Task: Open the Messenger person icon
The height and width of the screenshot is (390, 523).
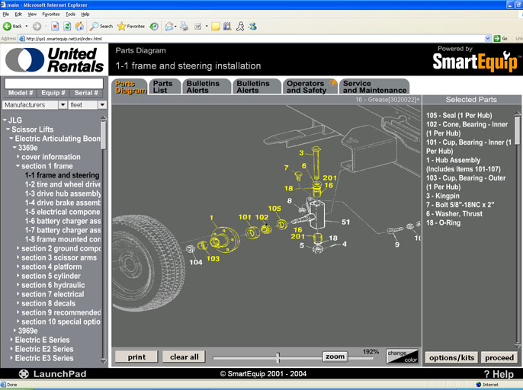Action: coord(240,27)
